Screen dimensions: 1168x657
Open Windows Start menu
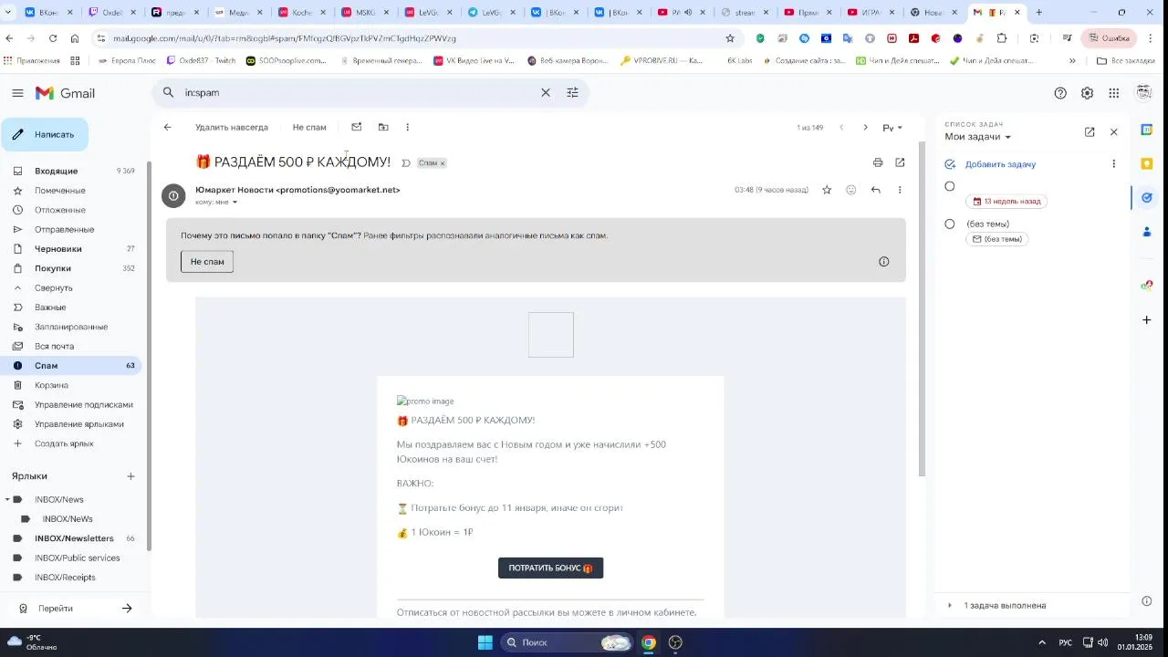click(x=485, y=642)
